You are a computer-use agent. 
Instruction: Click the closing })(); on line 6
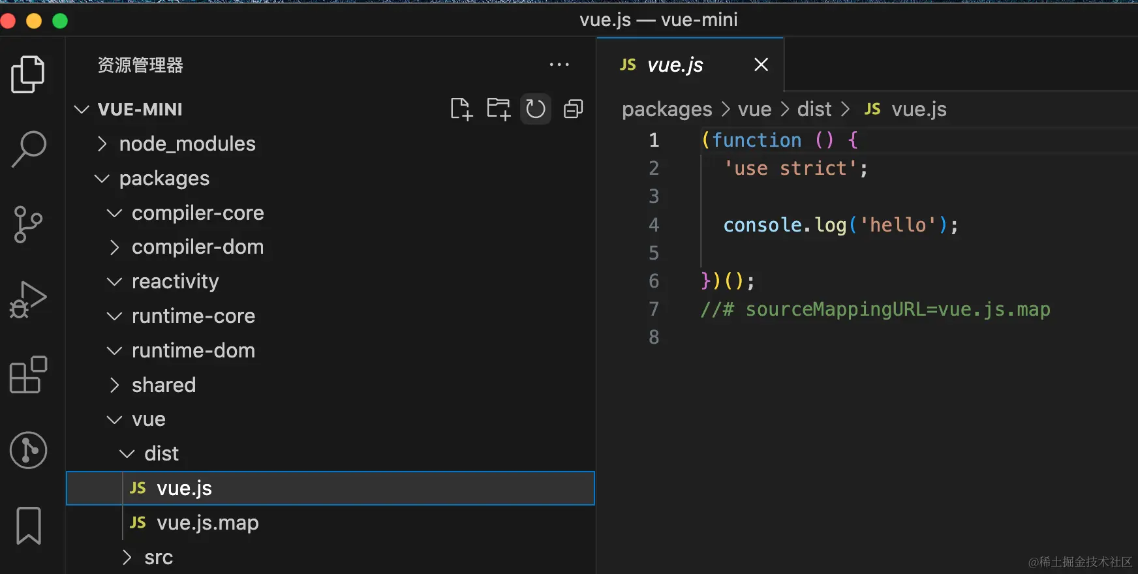point(728,281)
